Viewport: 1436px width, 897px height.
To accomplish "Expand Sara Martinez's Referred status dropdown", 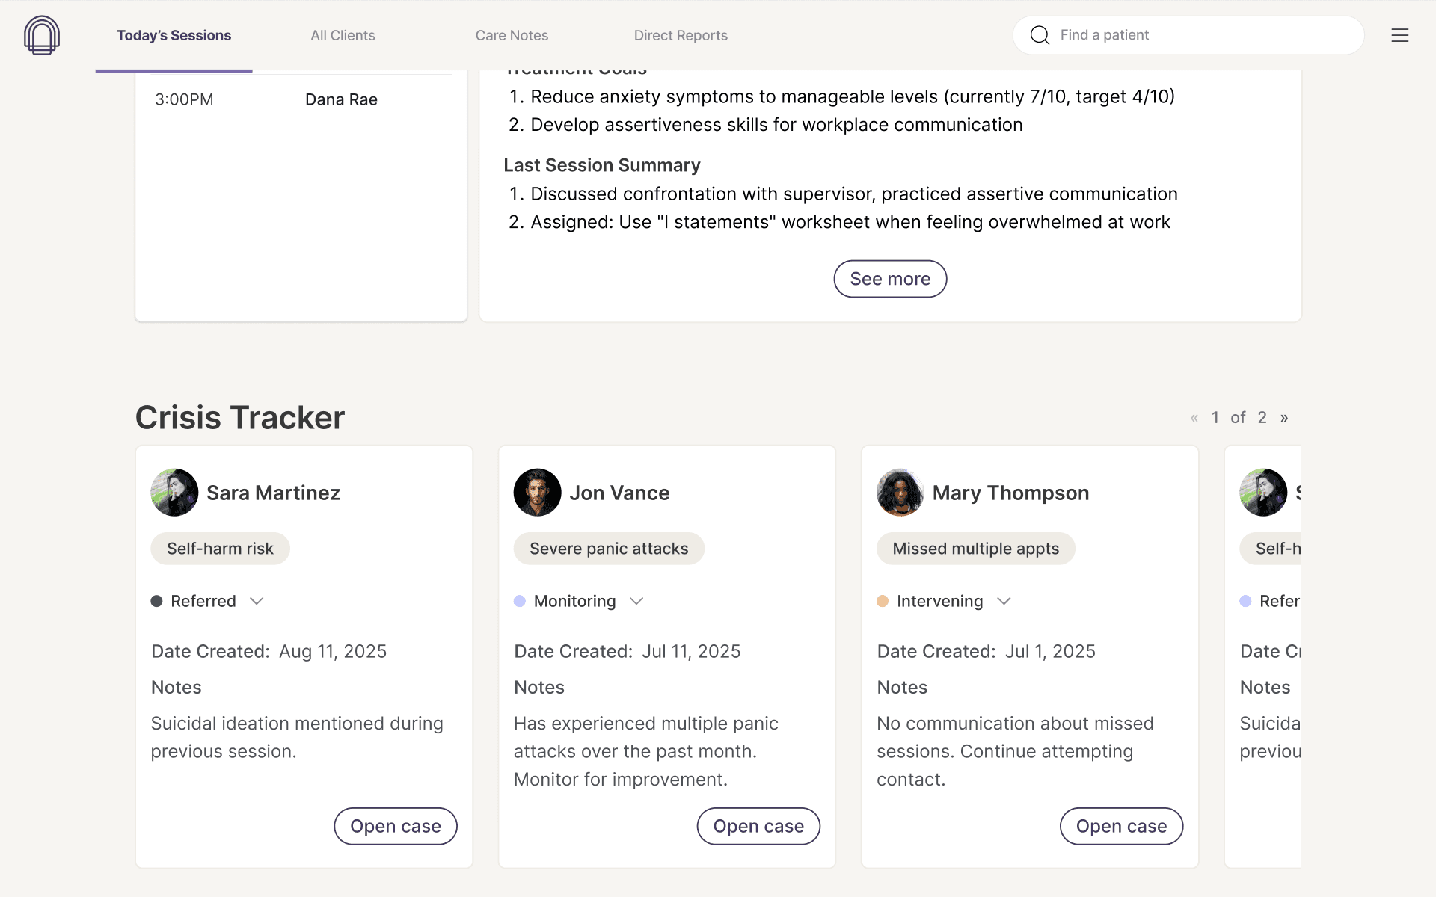I will coord(257,601).
